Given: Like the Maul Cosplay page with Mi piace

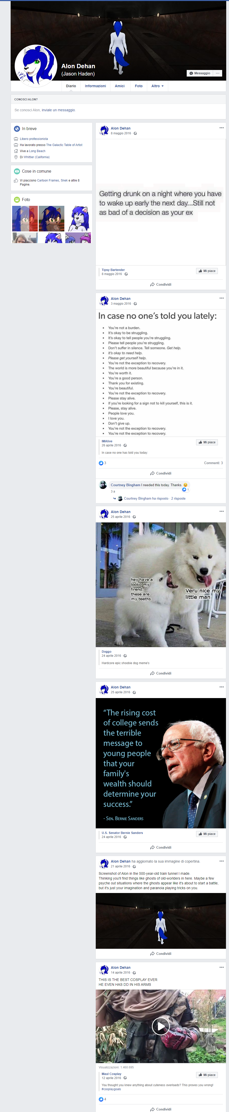Looking at the screenshot, I should click(x=207, y=1075).
